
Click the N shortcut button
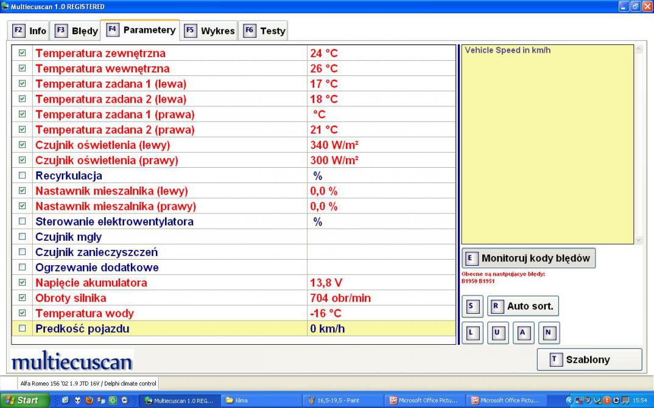tap(548, 333)
